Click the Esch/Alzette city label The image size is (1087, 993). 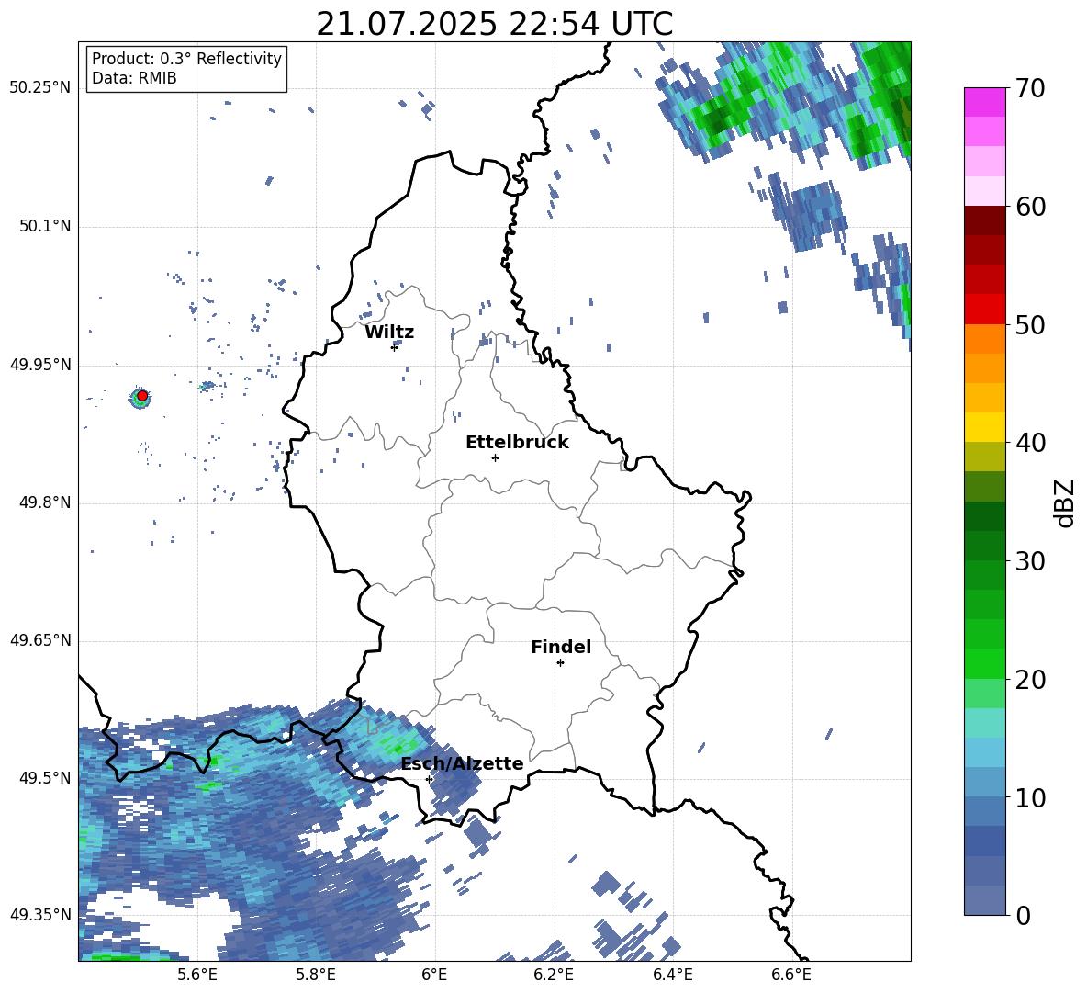[x=462, y=763]
